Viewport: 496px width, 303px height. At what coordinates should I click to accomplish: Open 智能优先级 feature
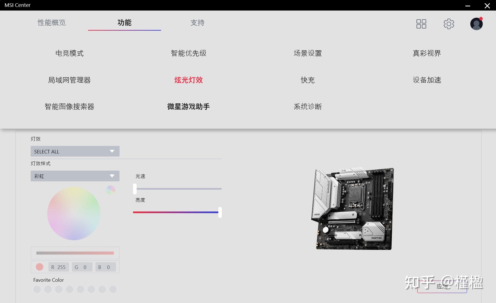189,53
